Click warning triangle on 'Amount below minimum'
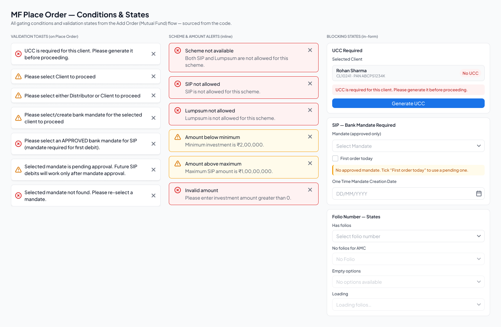The height and width of the screenshot is (327, 501). [178, 137]
